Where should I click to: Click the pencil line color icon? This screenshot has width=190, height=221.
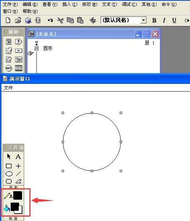click(7, 196)
